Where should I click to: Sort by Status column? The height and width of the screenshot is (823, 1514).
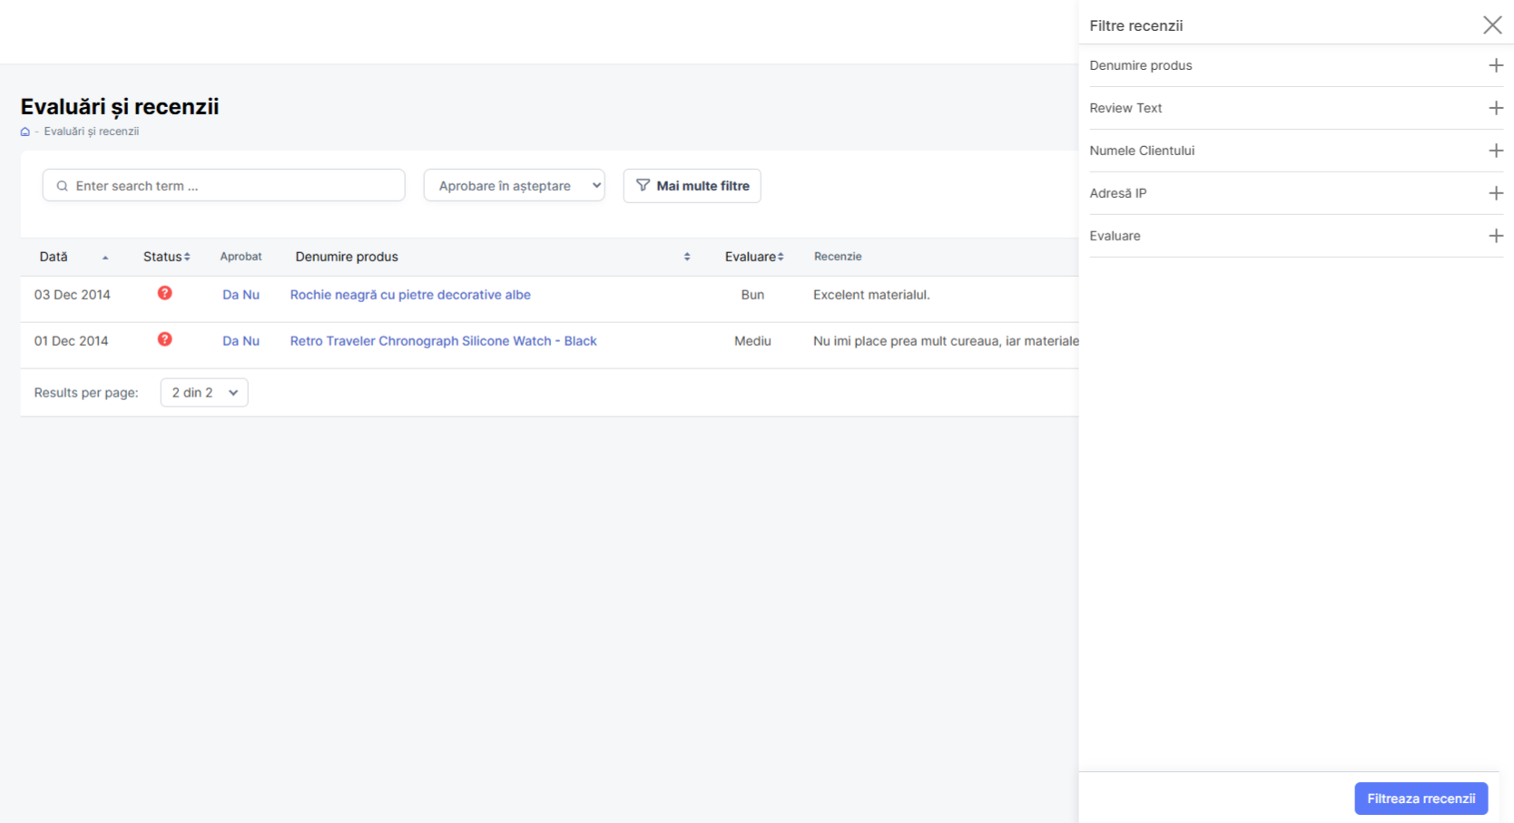(x=166, y=257)
